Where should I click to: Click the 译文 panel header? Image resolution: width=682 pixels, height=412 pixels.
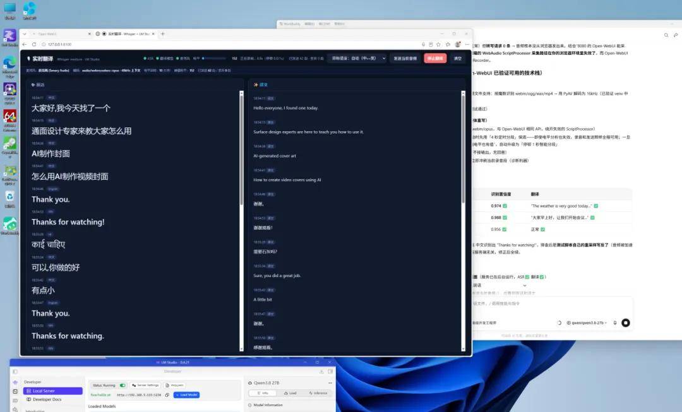click(x=261, y=85)
